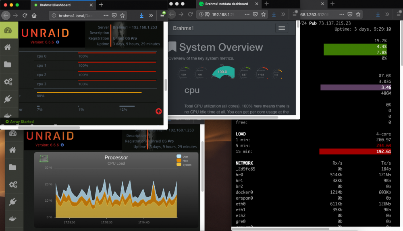Viewport: 403px width, 231px height.
Task: Click version info icon beside Version 6.6.6 in top Unraid window
Action: click(58, 42)
